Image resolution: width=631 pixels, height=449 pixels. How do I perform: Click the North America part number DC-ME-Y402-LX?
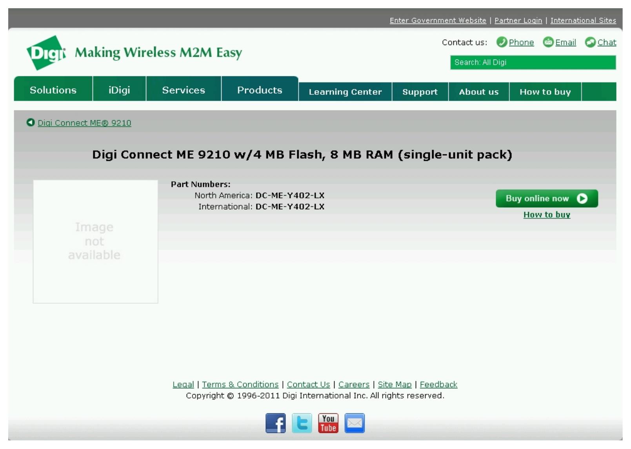pyautogui.click(x=290, y=196)
